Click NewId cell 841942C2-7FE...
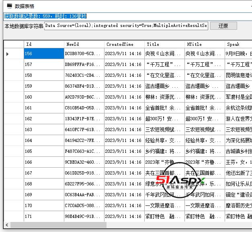 (x=84, y=140)
